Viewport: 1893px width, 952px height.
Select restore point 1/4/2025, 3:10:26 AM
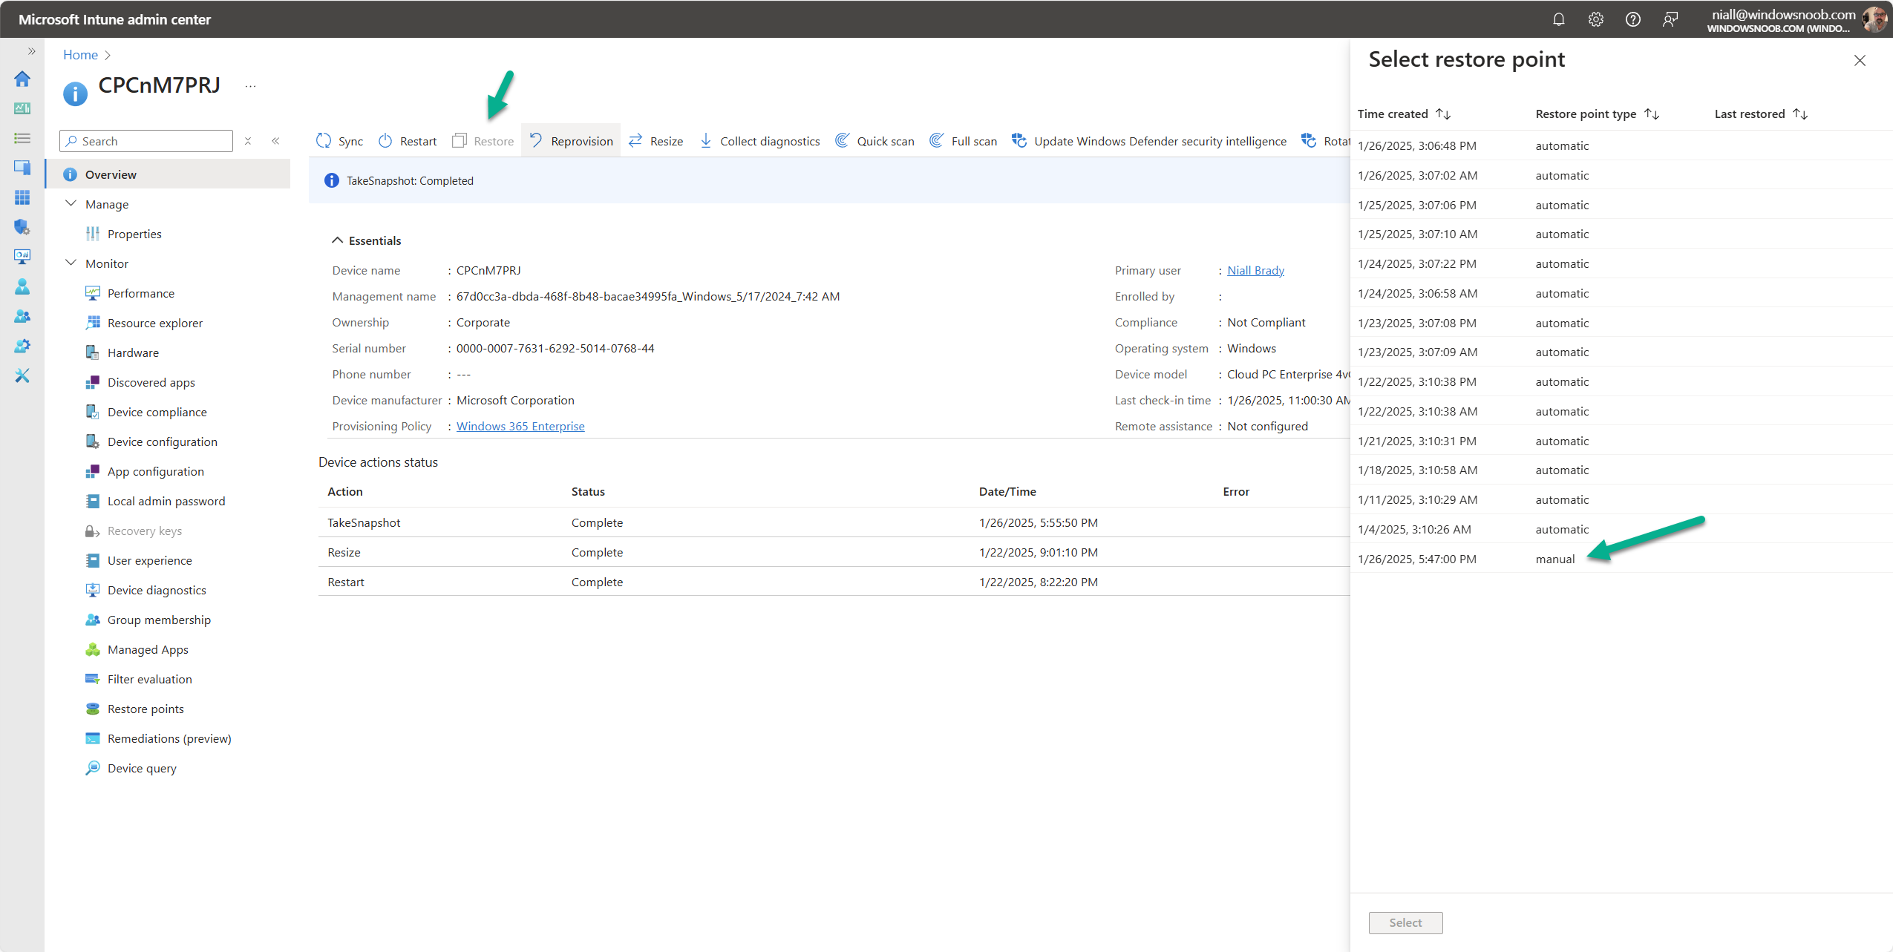click(x=1622, y=529)
